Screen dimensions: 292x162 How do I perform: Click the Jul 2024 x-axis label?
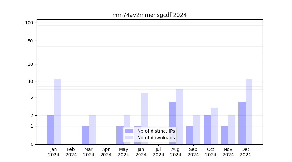(x=158, y=152)
